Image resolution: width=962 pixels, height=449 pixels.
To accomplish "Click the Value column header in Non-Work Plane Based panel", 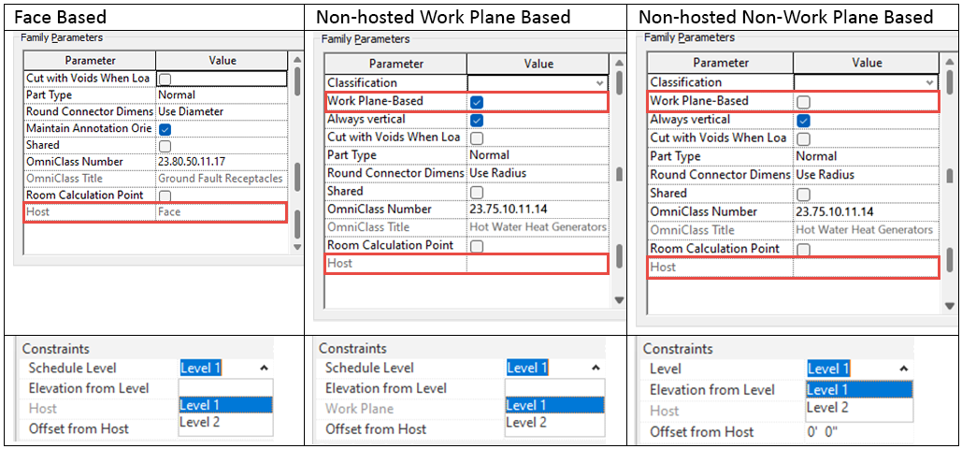I will pyautogui.click(x=865, y=64).
